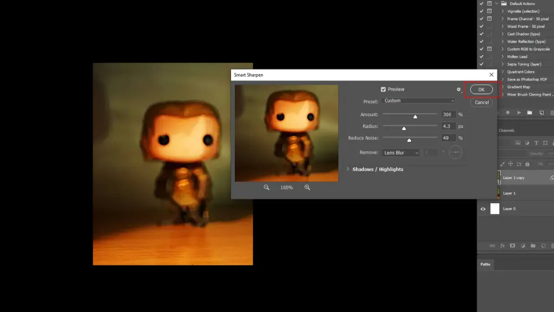
Task: Expand the Water Reflection (type) action
Action: 503,41
